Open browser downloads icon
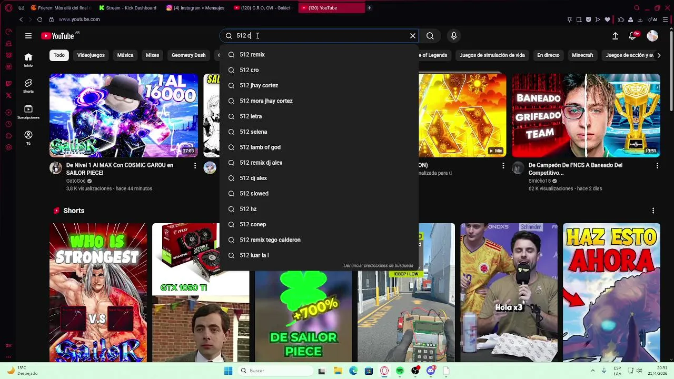Screen dimensions: 674x379 (639, 19)
